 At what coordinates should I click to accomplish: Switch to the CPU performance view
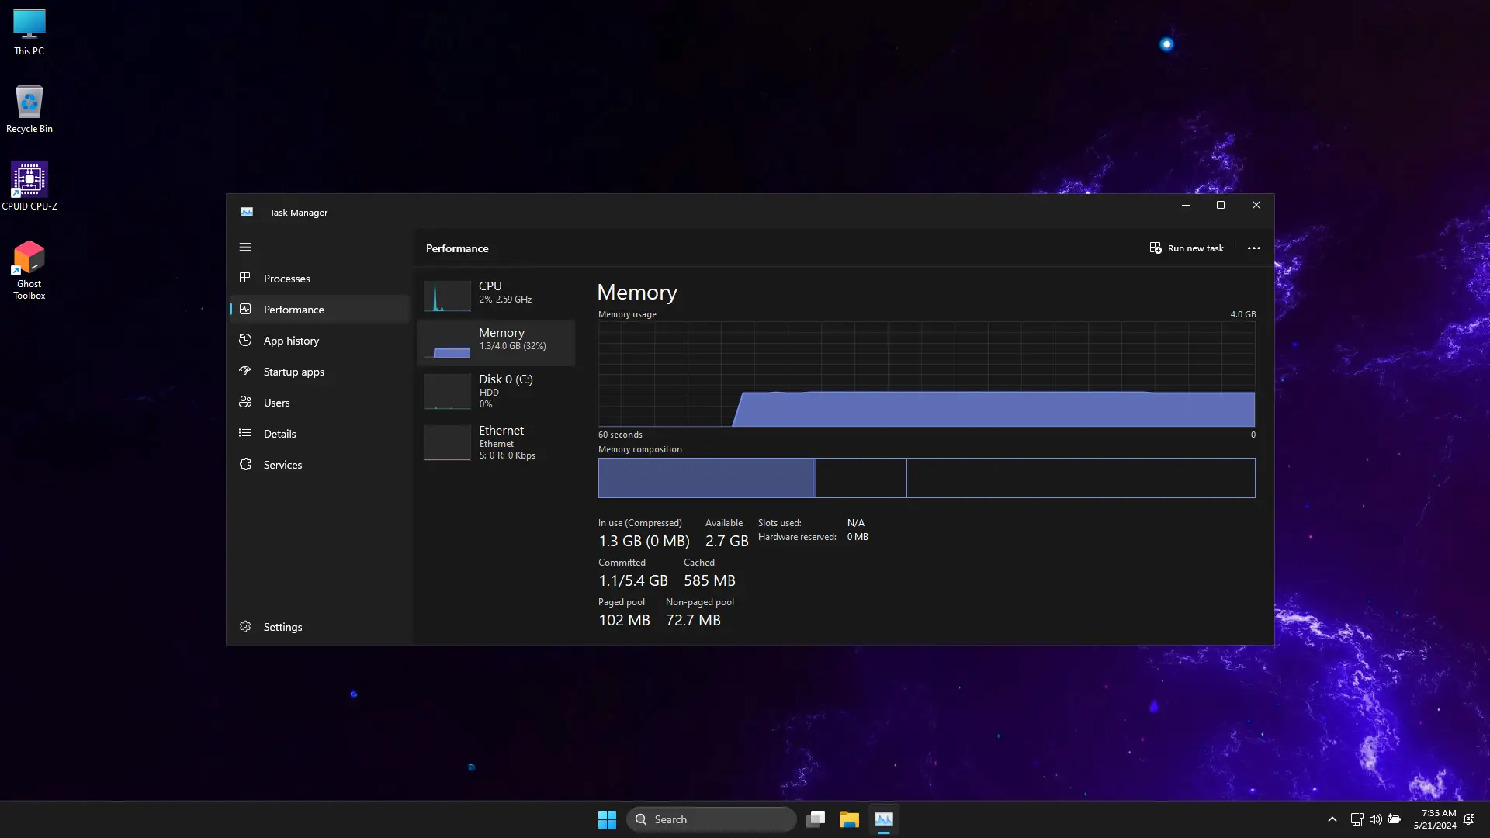coord(496,296)
